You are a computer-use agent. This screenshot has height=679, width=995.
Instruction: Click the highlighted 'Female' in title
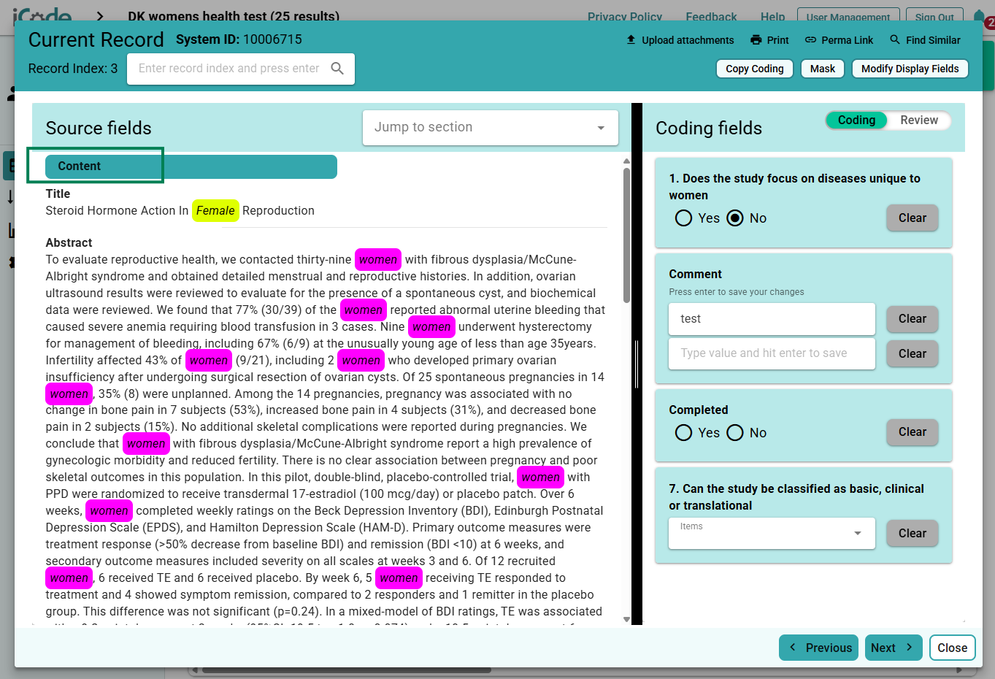click(215, 210)
